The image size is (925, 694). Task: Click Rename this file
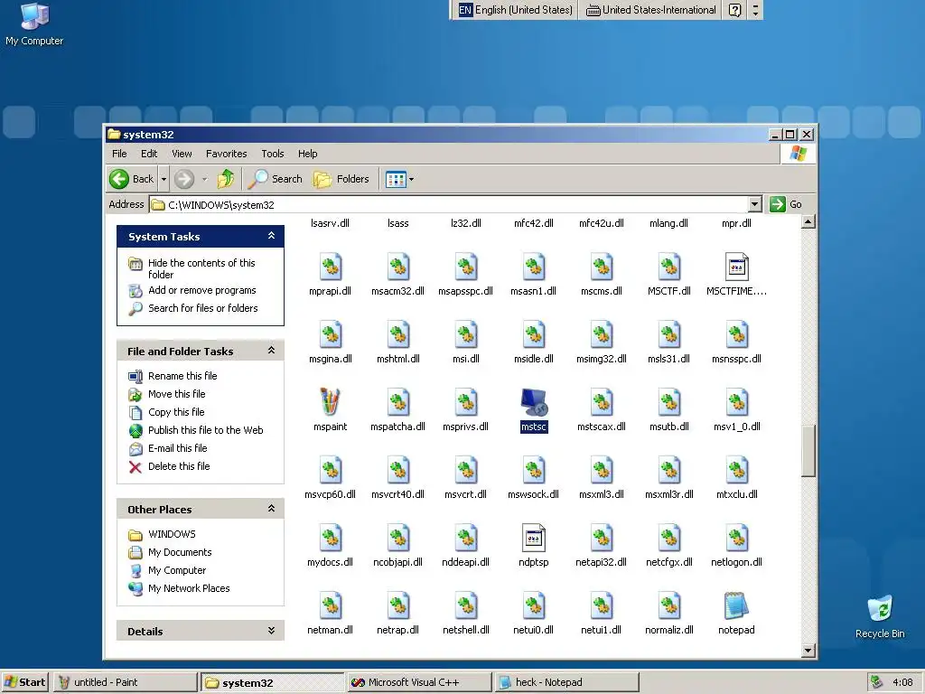(x=182, y=376)
